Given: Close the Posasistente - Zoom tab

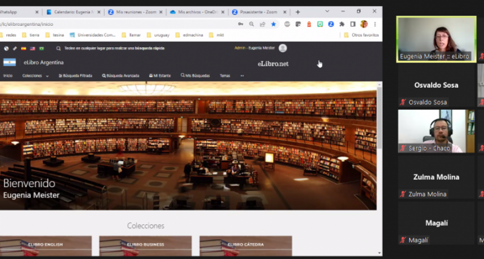Looking at the screenshot, I should pyautogui.click(x=285, y=12).
